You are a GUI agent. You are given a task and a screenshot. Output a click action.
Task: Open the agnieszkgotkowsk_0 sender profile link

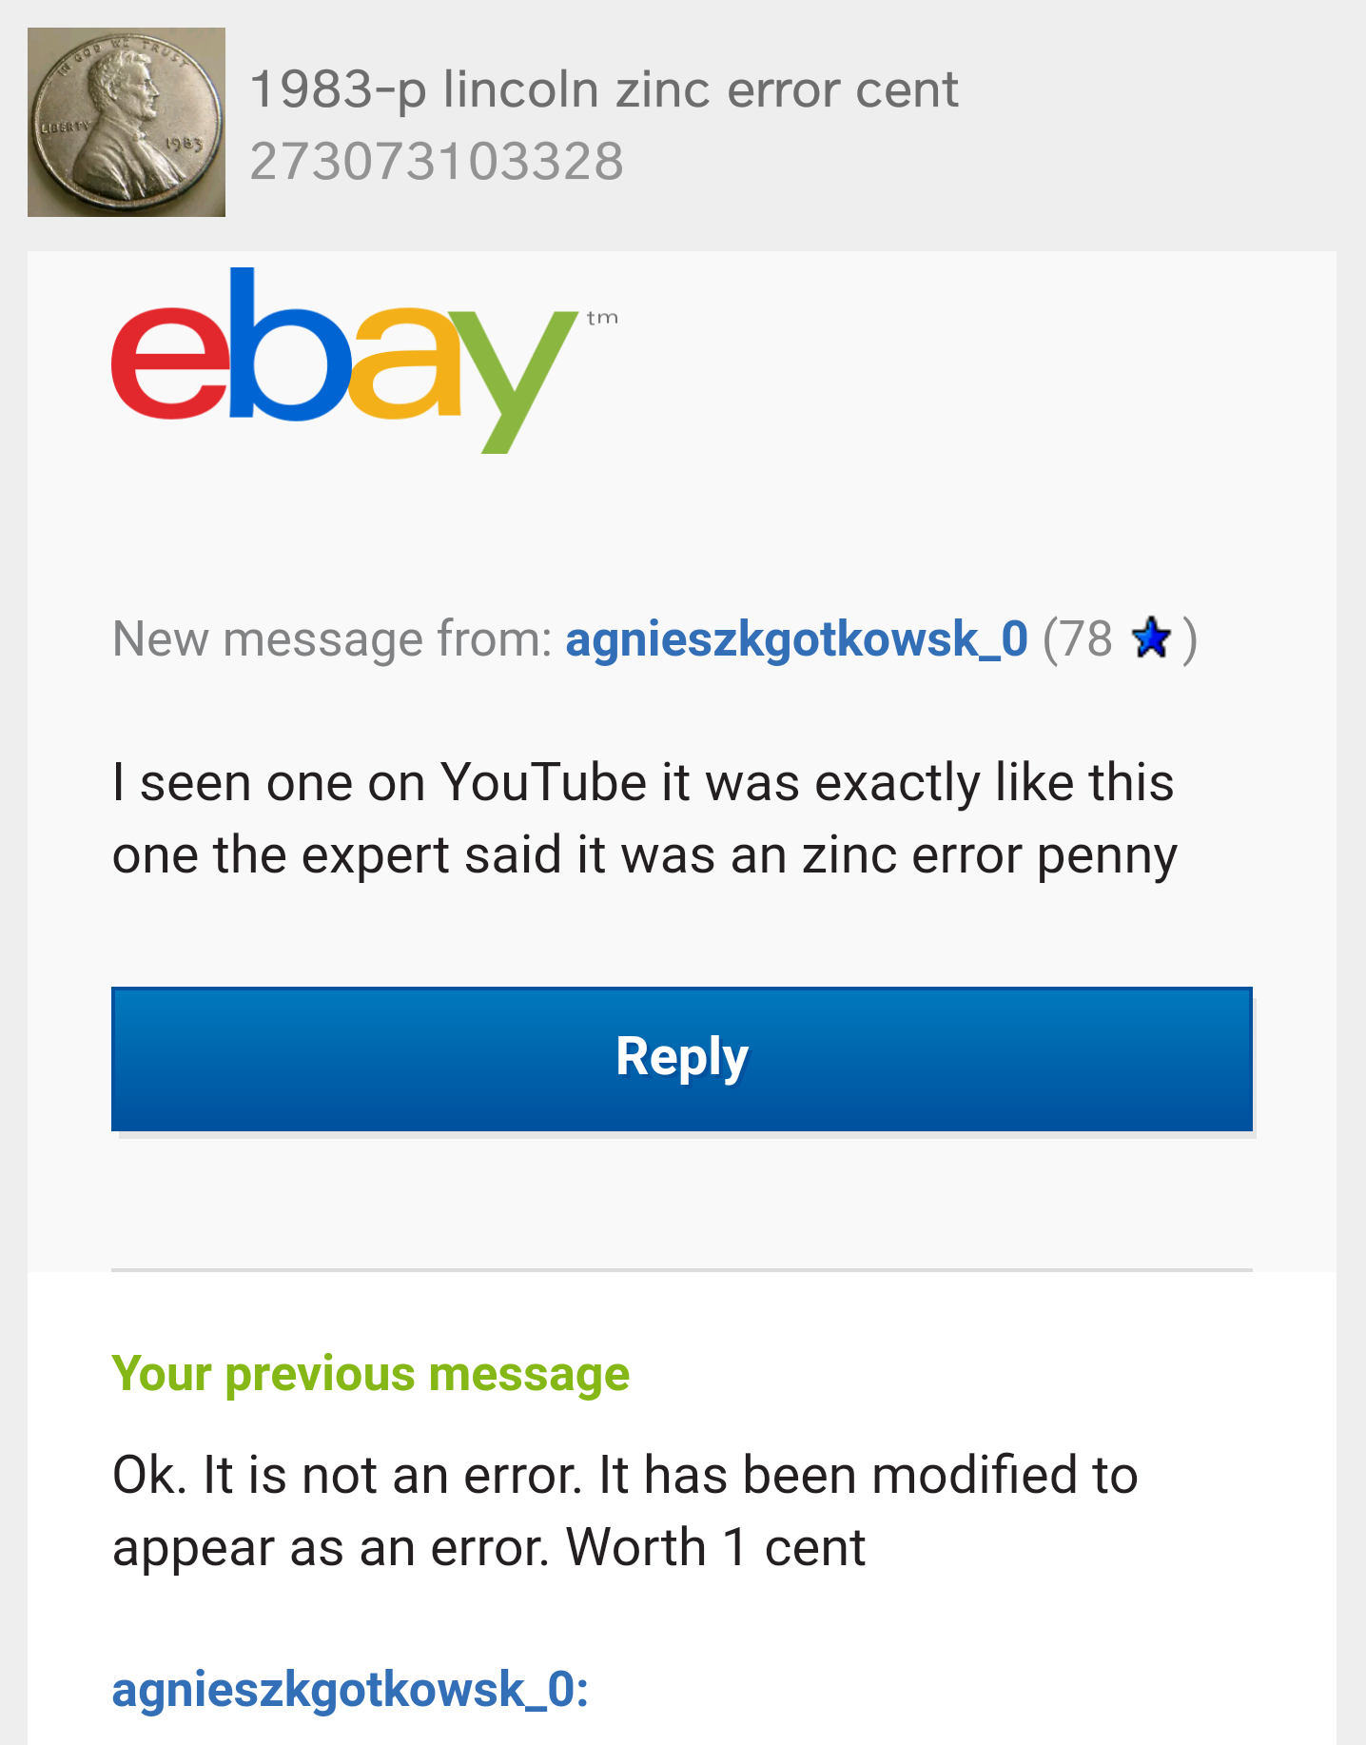[x=796, y=638]
